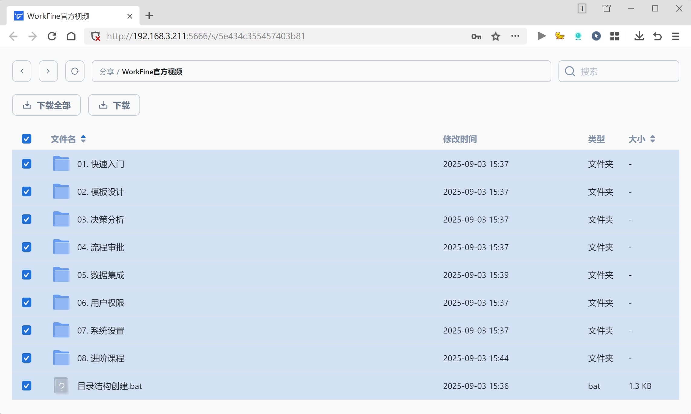Open the 03. 决策分析 folder

tap(101, 220)
